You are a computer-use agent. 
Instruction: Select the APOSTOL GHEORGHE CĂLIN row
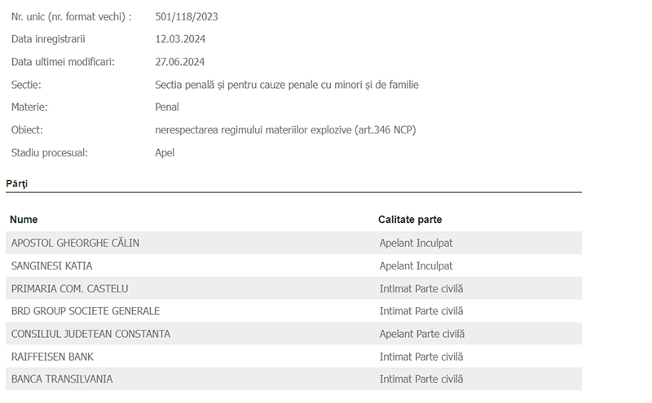tap(293, 243)
